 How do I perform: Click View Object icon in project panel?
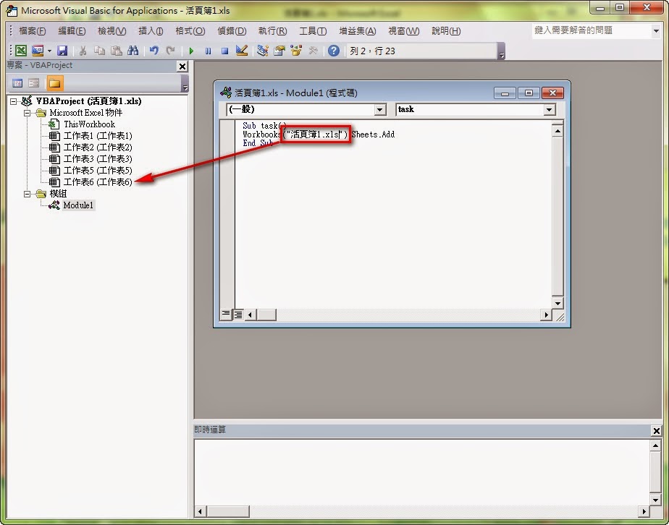(x=34, y=83)
